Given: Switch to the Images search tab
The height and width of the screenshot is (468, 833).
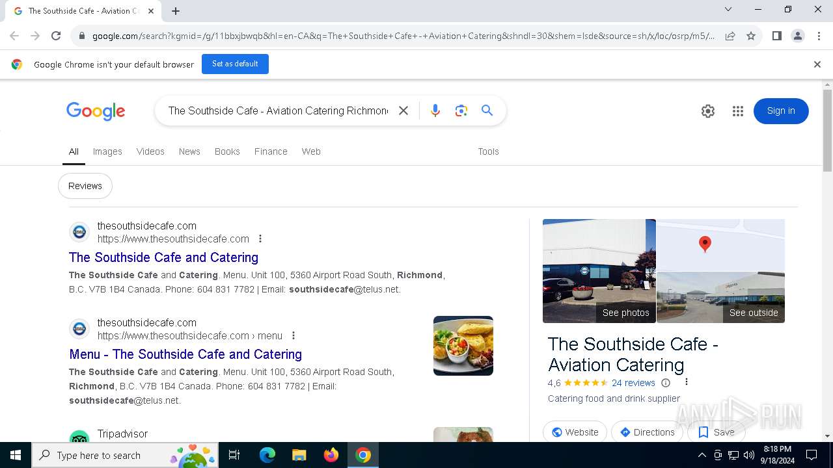Looking at the screenshot, I should point(107,151).
